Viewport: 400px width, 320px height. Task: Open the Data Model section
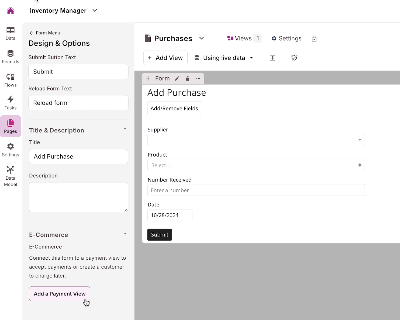pos(11,176)
